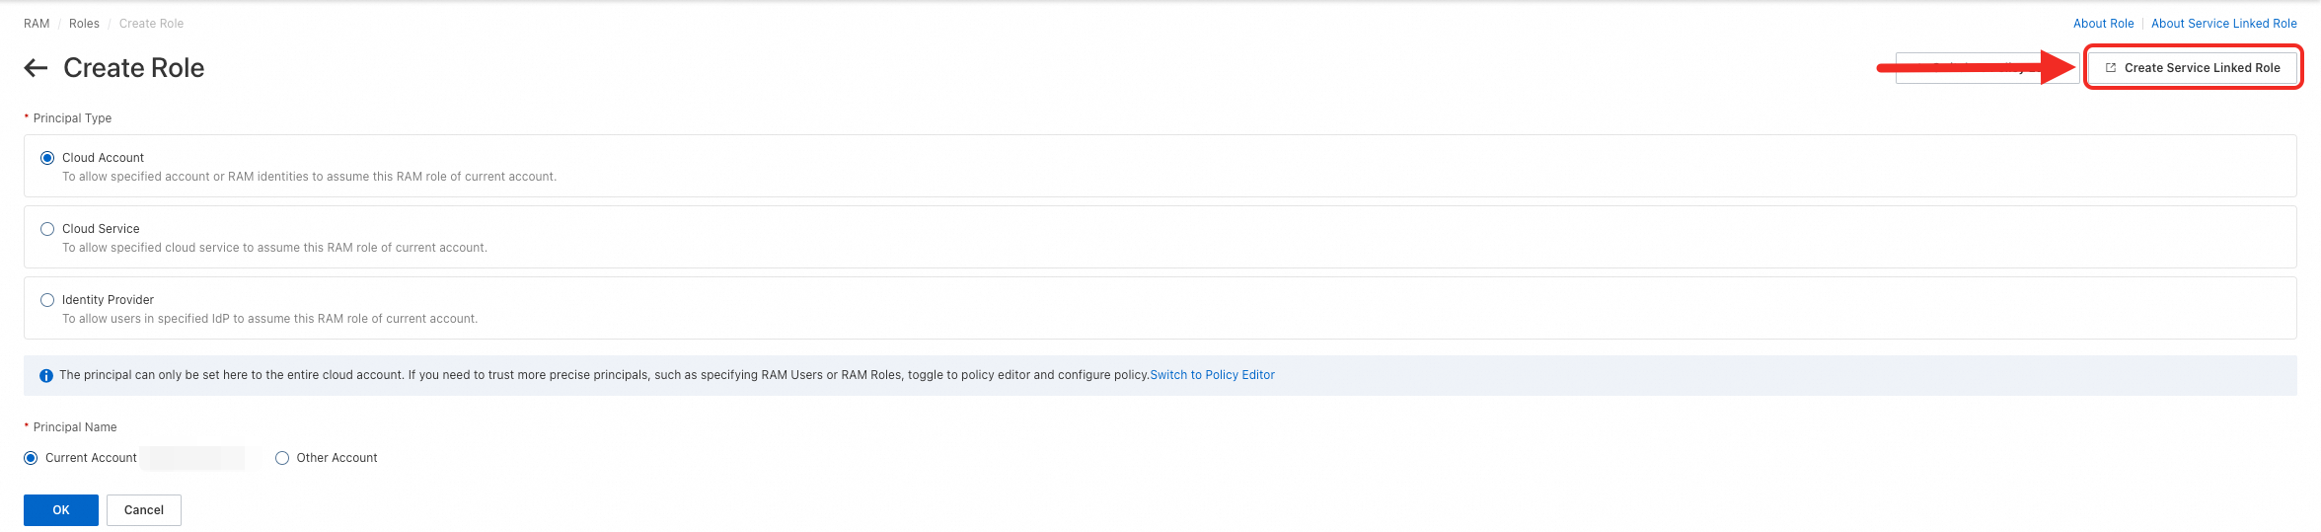Select the Cloud Service radio button
Screen dimensions: 2321x532
tap(47, 229)
